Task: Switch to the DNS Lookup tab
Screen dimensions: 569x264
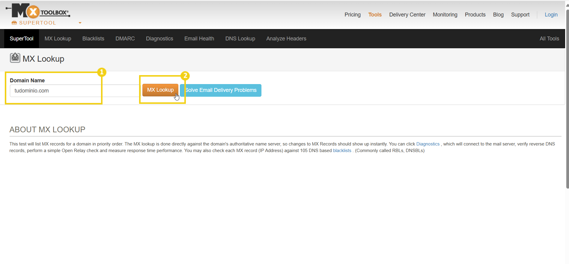Action: click(240, 39)
